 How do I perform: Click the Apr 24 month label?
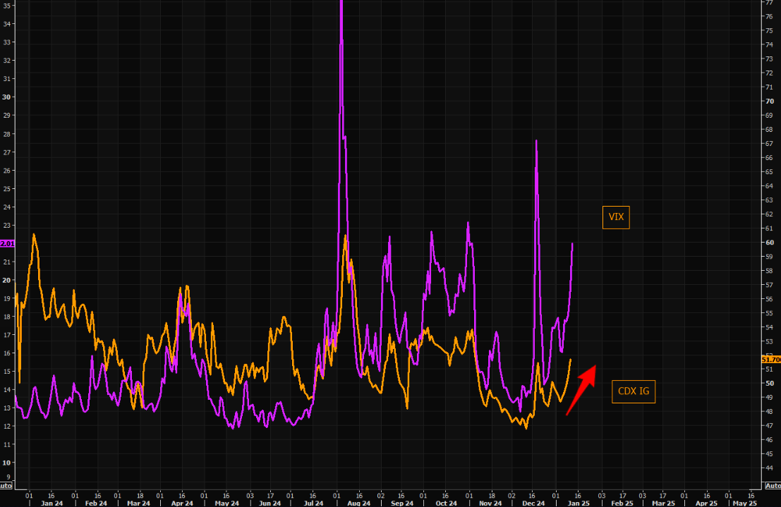coord(182,503)
